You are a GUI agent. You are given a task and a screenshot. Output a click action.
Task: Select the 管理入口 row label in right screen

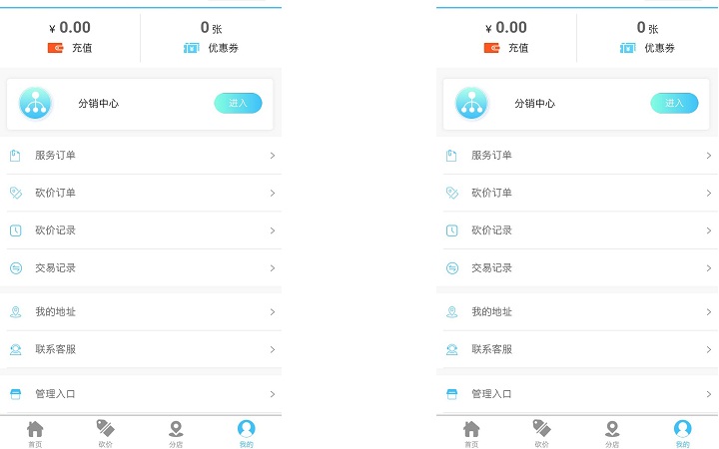coord(491,394)
